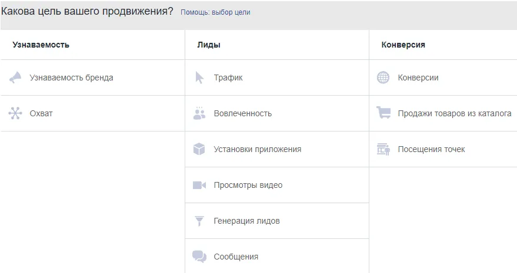Click the shopping cart catalog sales icon
Screen dimensions: 517x273
pos(383,113)
